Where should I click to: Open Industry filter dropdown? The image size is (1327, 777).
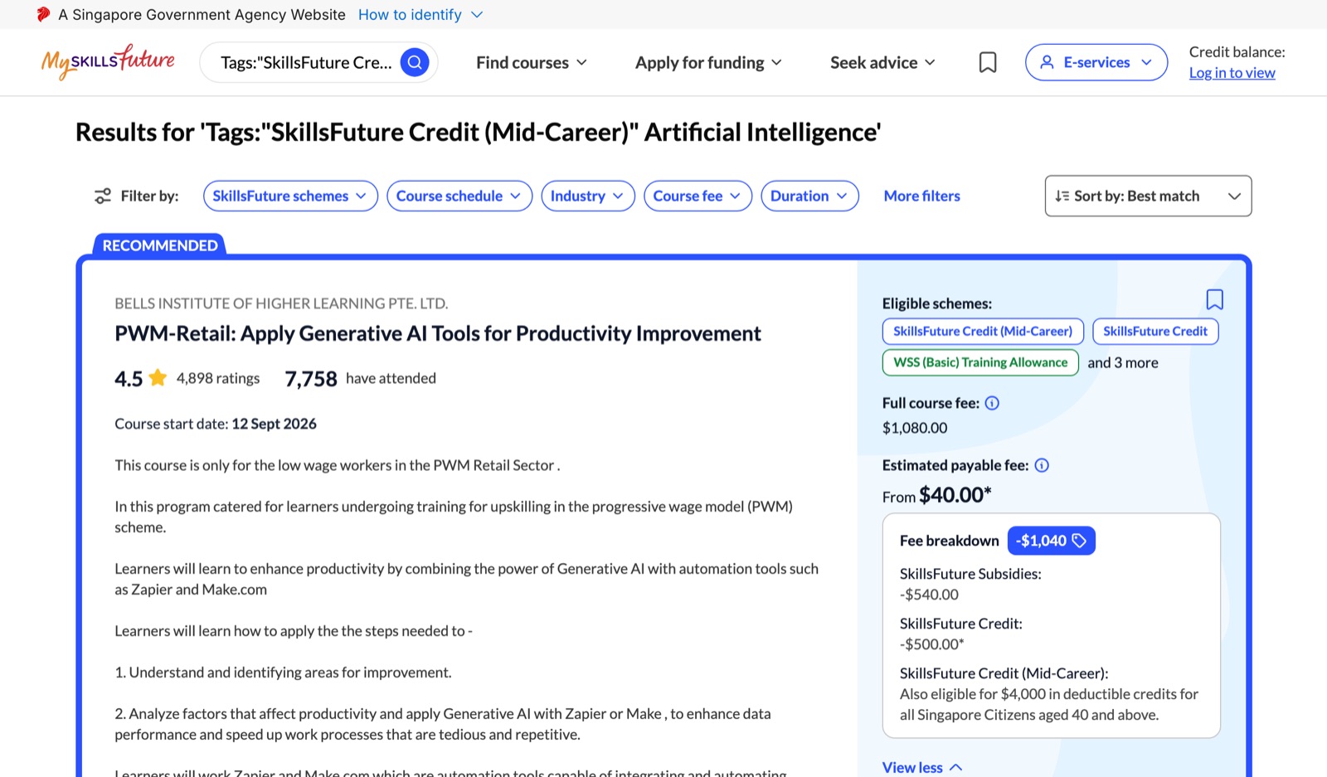click(x=588, y=196)
